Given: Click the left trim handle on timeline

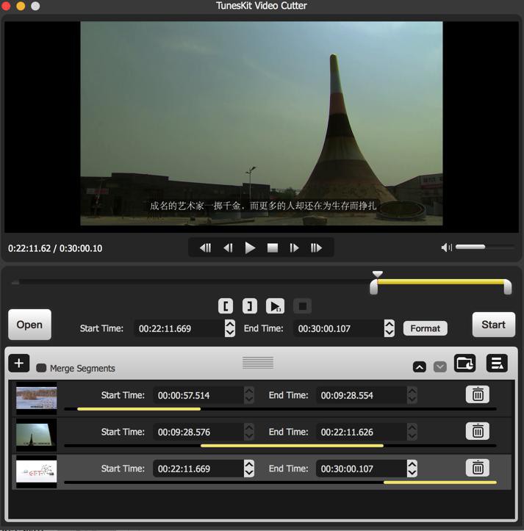Looking at the screenshot, I should point(373,287).
